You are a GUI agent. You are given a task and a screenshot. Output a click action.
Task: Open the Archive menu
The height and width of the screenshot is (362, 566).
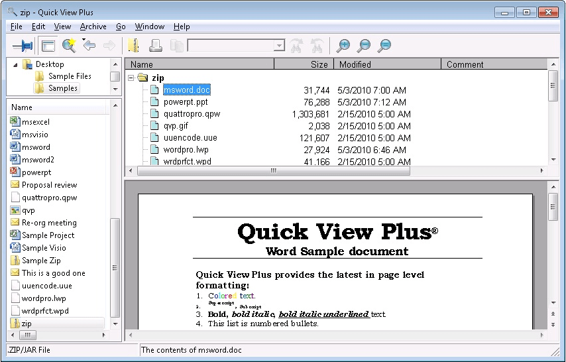(93, 27)
